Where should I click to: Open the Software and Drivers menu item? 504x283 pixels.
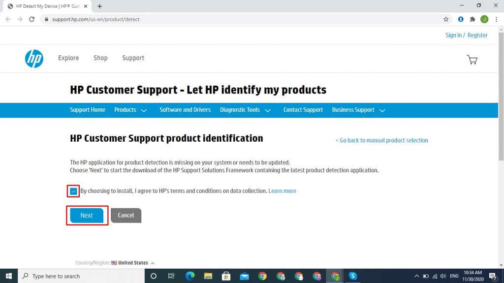pyautogui.click(x=185, y=110)
